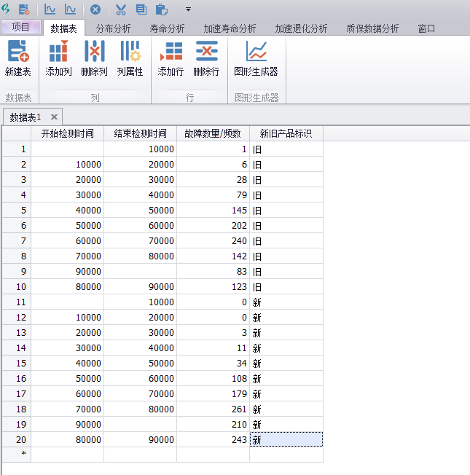Click the cell with value 28

[213, 180]
